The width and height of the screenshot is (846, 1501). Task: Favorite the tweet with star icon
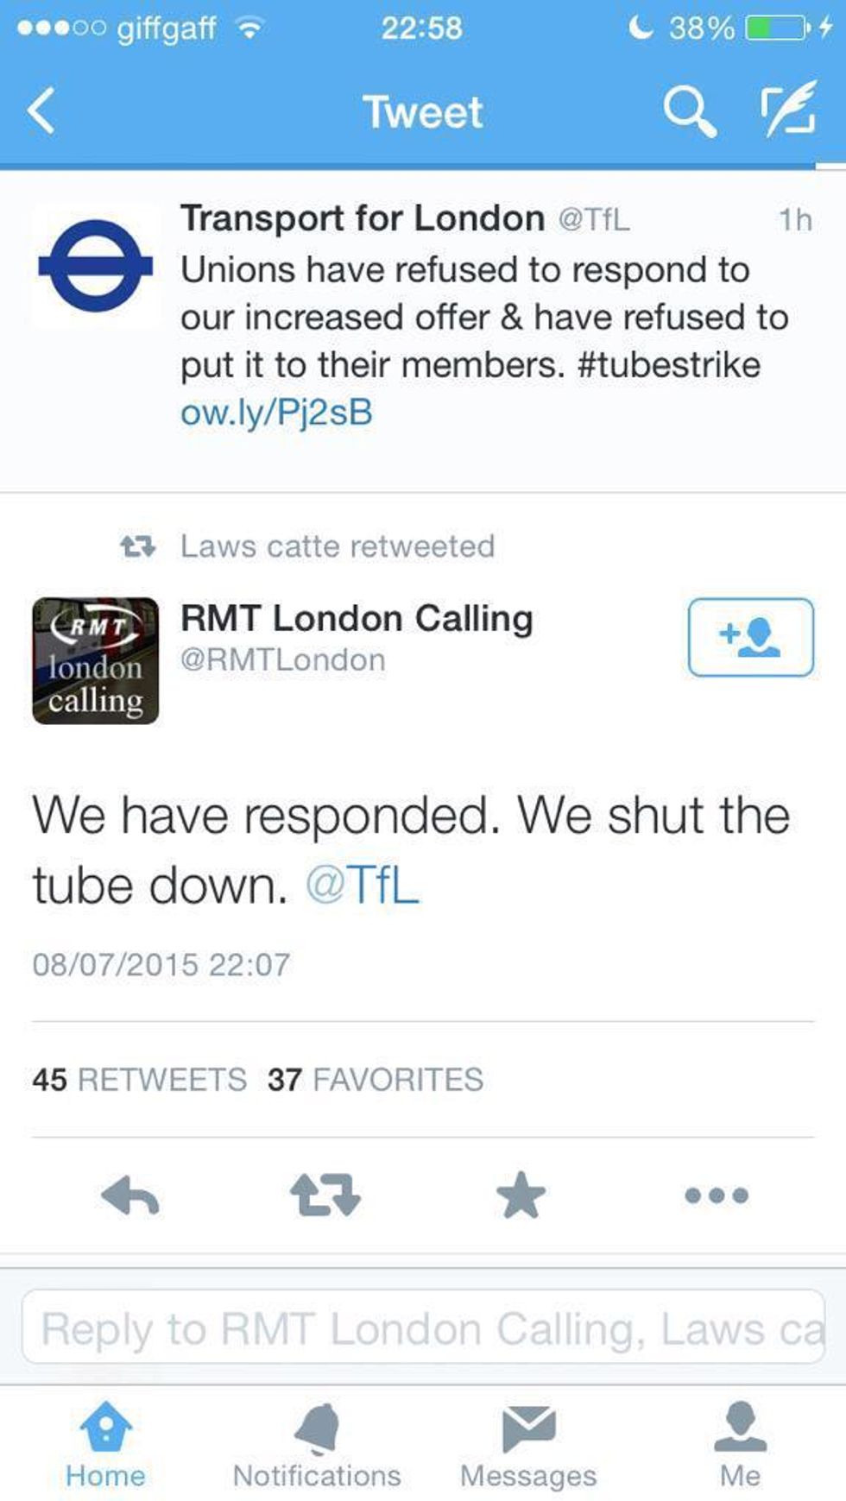coord(521,1195)
